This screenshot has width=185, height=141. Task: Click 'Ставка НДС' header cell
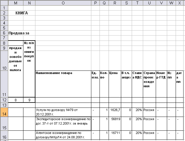coord(137,84)
